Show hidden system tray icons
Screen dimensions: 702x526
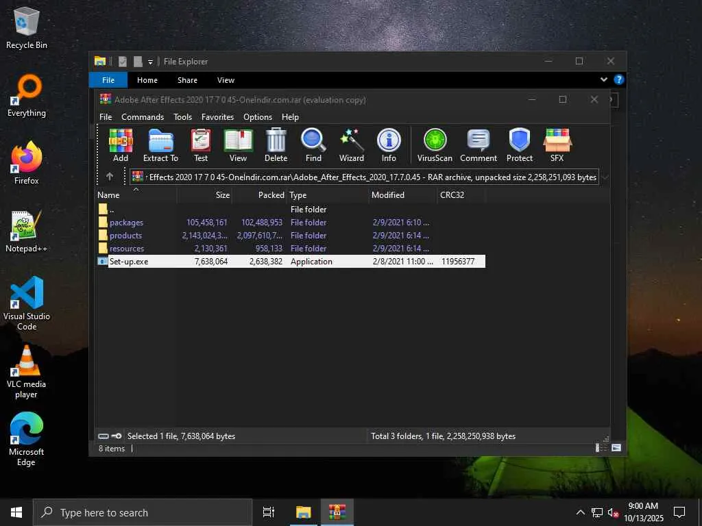click(x=580, y=512)
